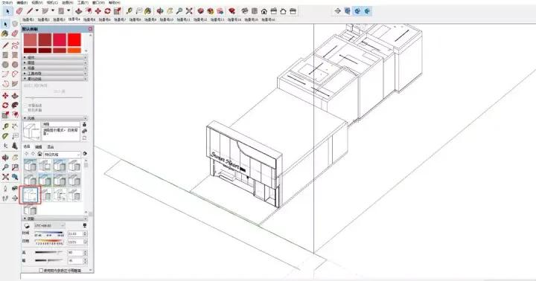This screenshot has width=536, height=281.
Task: Select the Circle tool in left toolbar
Action: click(x=5, y=65)
